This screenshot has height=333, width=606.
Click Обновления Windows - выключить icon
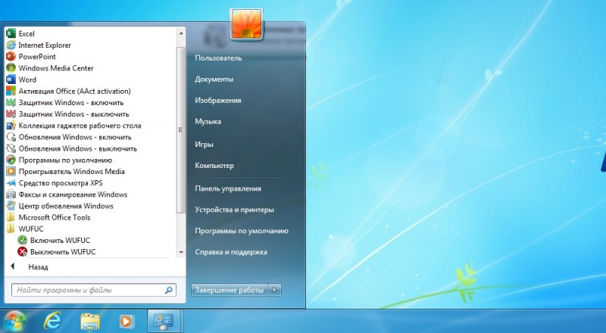[x=11, y=149]
